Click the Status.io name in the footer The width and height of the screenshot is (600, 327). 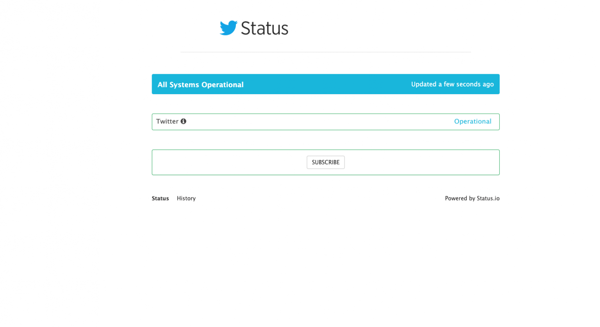[x=488, y=198]
